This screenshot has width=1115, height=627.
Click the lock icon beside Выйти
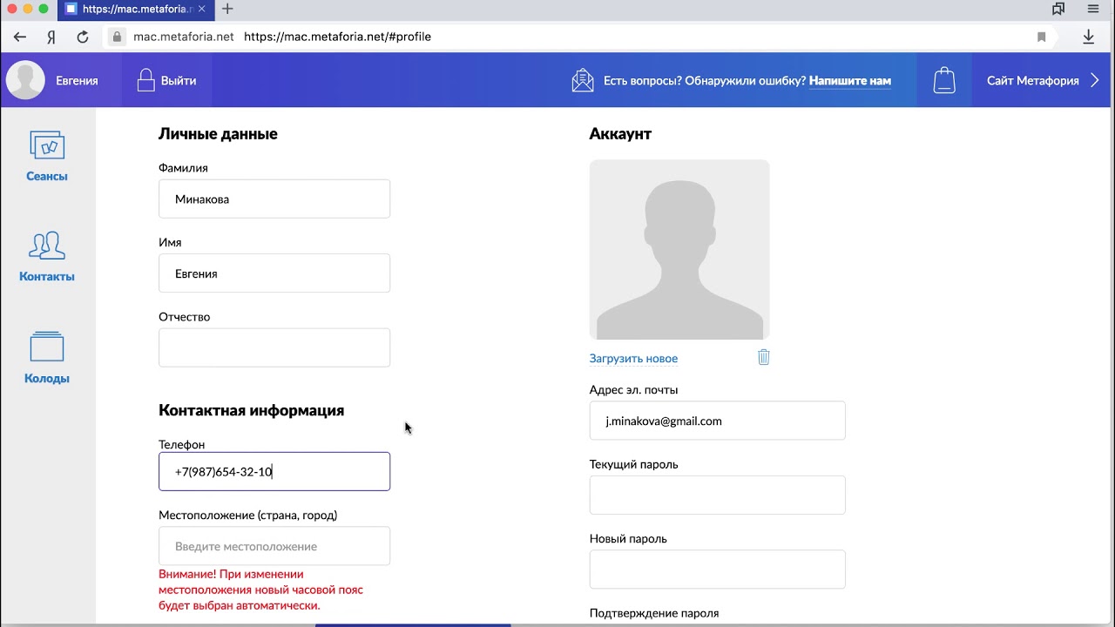(145, 80)
